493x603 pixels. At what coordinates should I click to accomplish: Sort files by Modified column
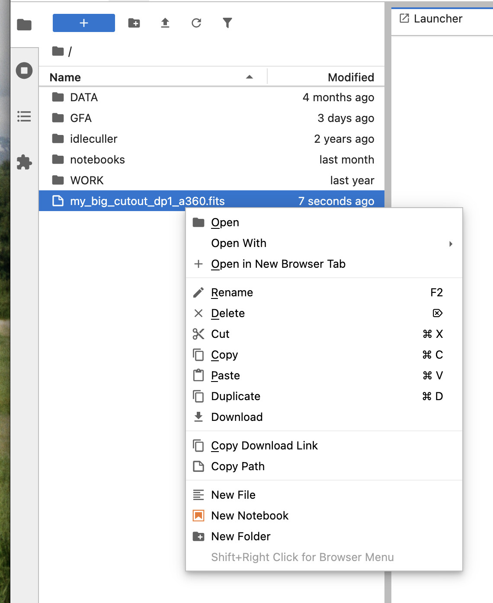click(x=350, y=77)
